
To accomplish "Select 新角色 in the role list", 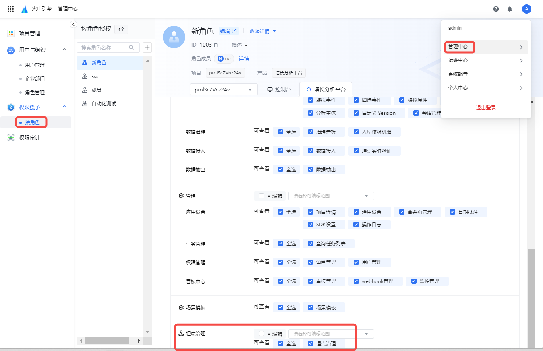I will tap(110, 63).
